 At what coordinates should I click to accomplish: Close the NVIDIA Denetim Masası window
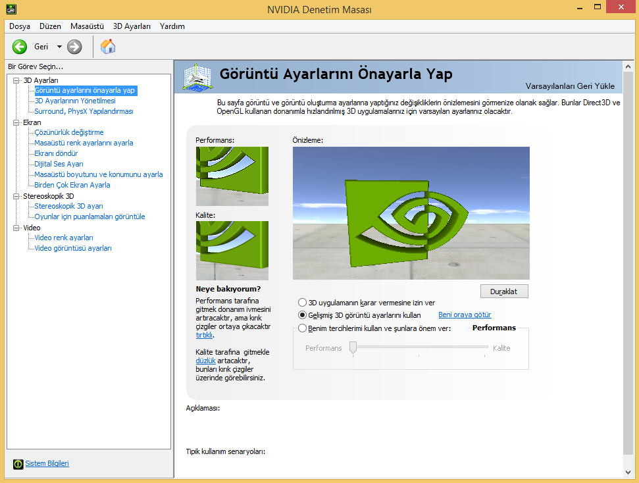pyautogui.click(x=621, y=7)
